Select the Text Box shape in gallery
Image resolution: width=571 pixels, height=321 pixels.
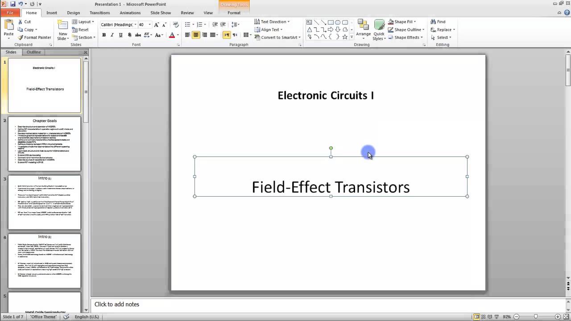coord(309,22)
